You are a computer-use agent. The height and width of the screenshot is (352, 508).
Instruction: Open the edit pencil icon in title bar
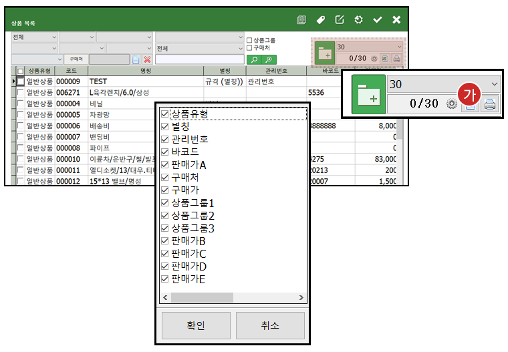tap(339, 20)
